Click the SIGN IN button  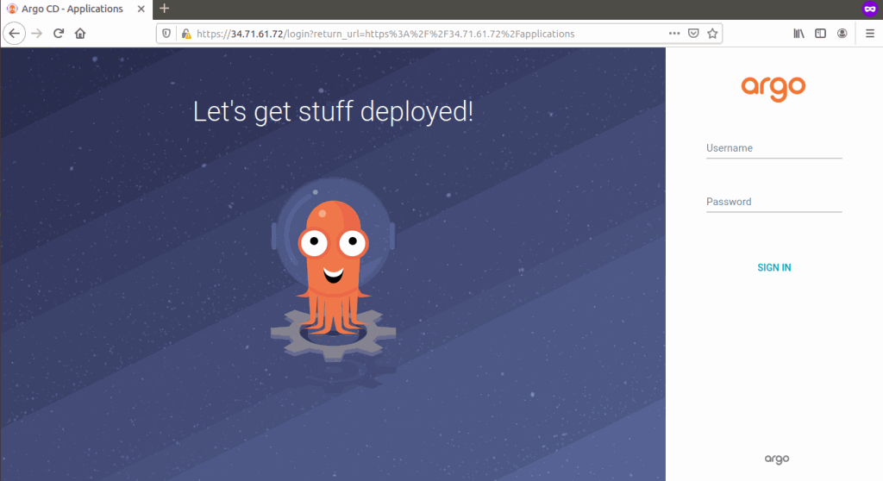click(773, 267)
